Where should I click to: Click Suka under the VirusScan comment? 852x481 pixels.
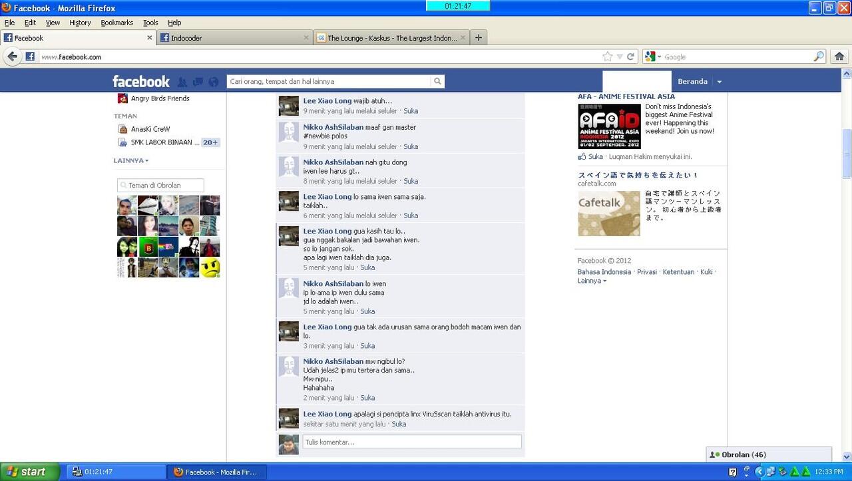click(x=399, y=424)
